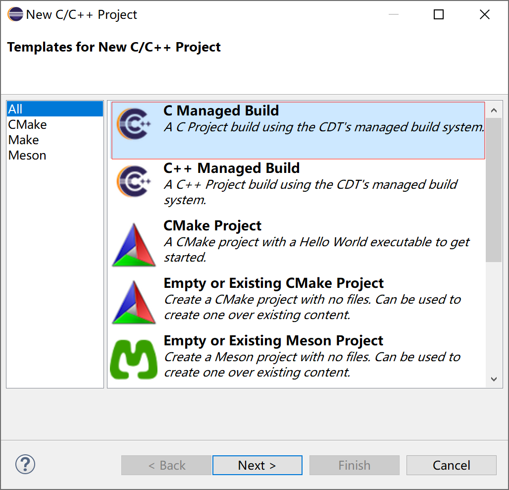Select the C++ Managed Build template title
This screenshot has height=490, width=509.
[x=231, y=168]
